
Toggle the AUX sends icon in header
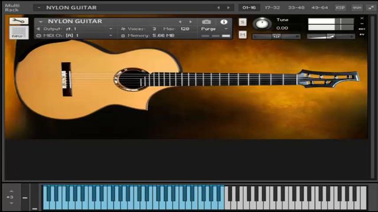362,29
